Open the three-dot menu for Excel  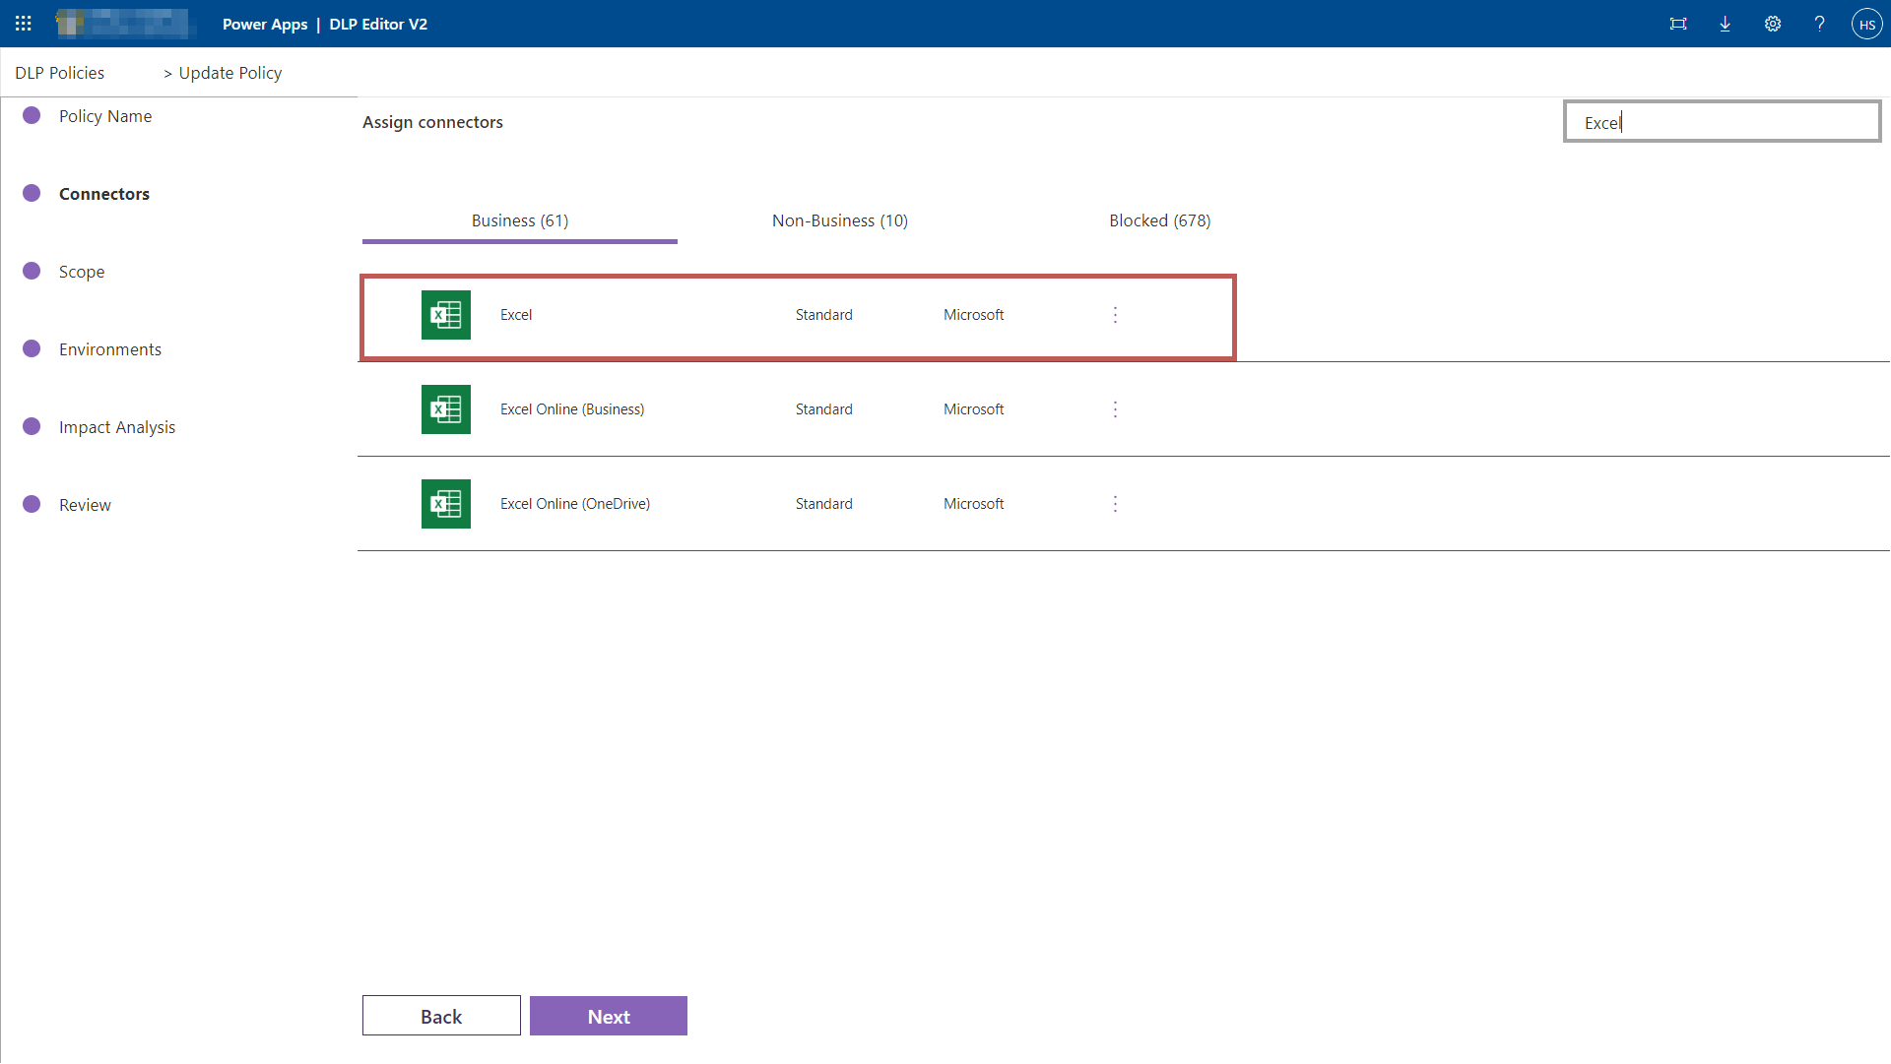tap(1115, 315)
